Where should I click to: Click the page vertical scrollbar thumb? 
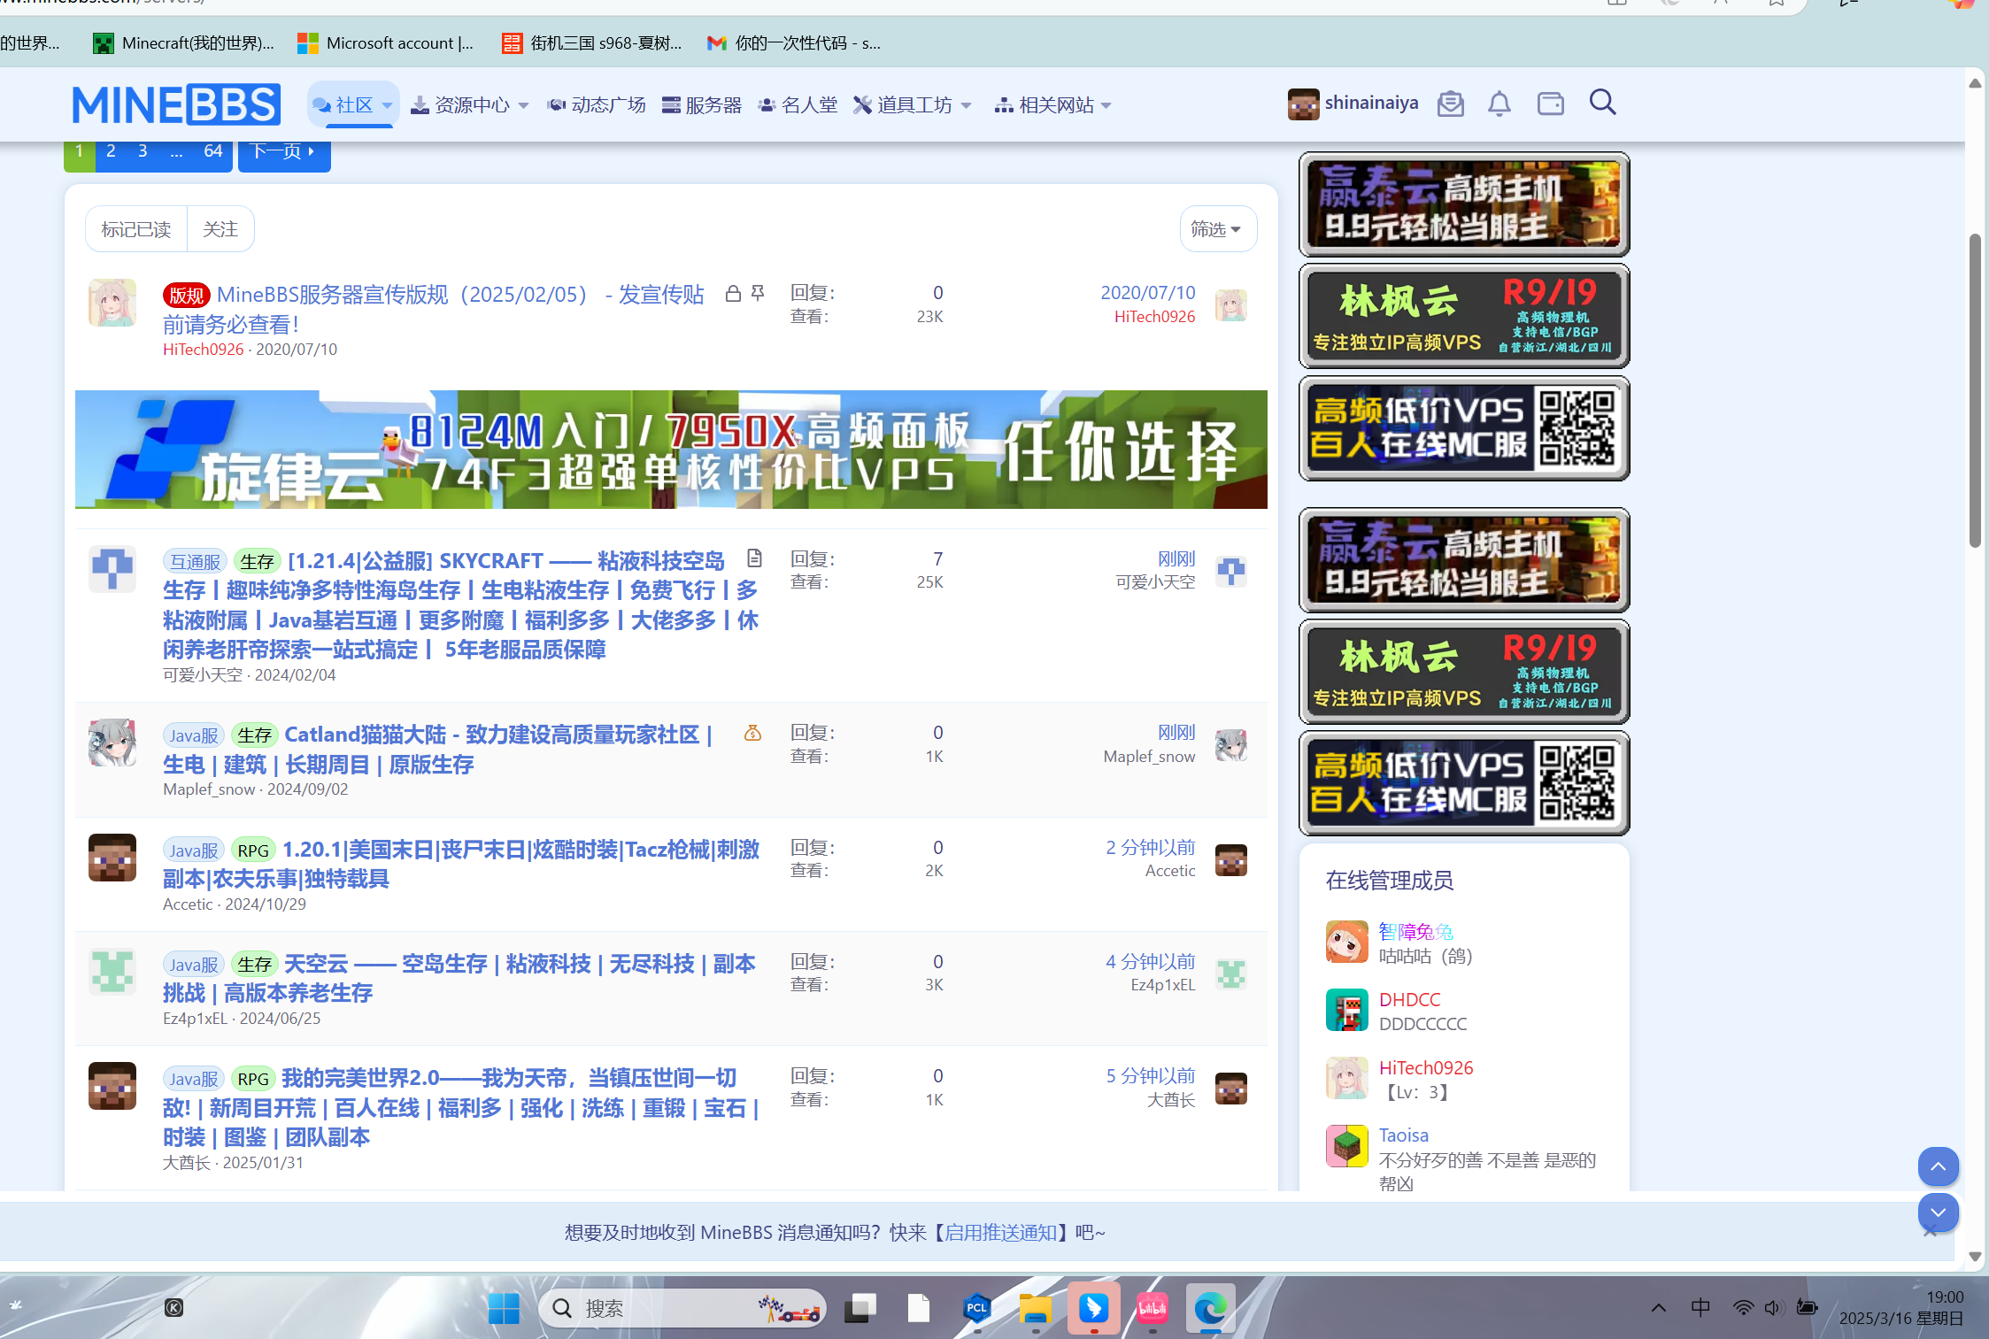point(1975,389)
